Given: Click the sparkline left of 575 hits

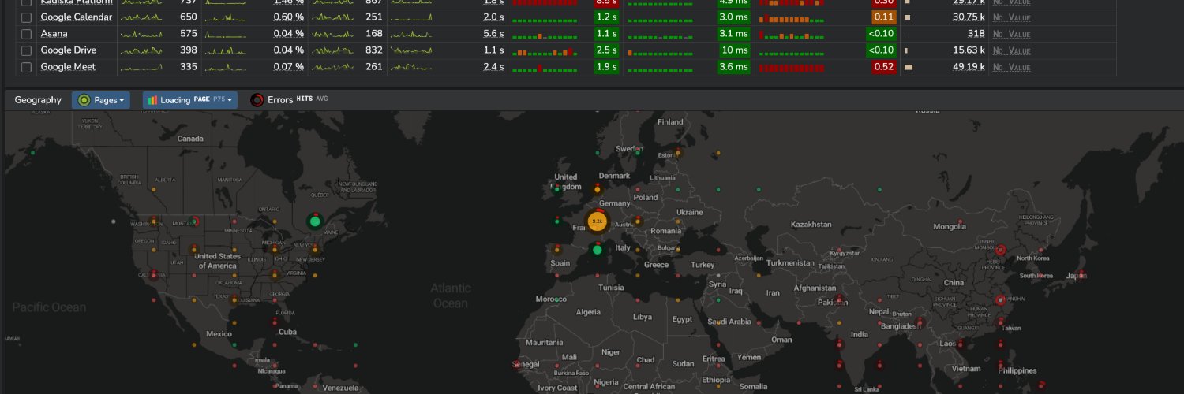Looking at the screenshot, I should (142, 34).
